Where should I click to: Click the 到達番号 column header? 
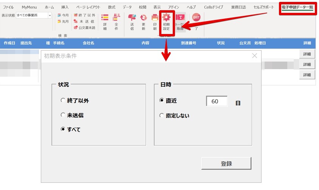pos(189,43)
